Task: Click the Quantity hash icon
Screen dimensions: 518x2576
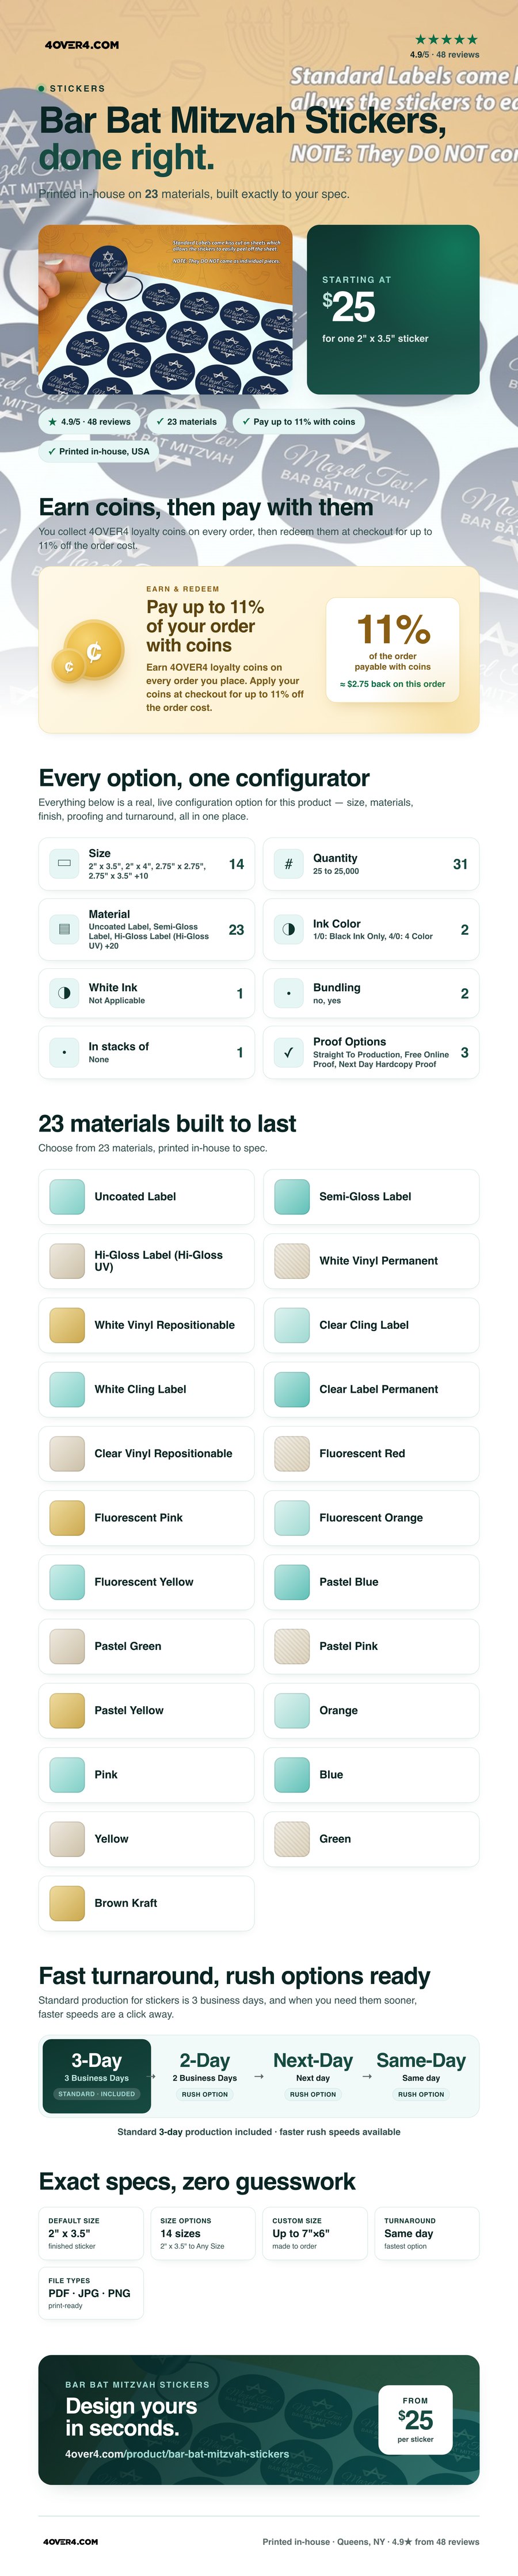Action: click(288, 863)
